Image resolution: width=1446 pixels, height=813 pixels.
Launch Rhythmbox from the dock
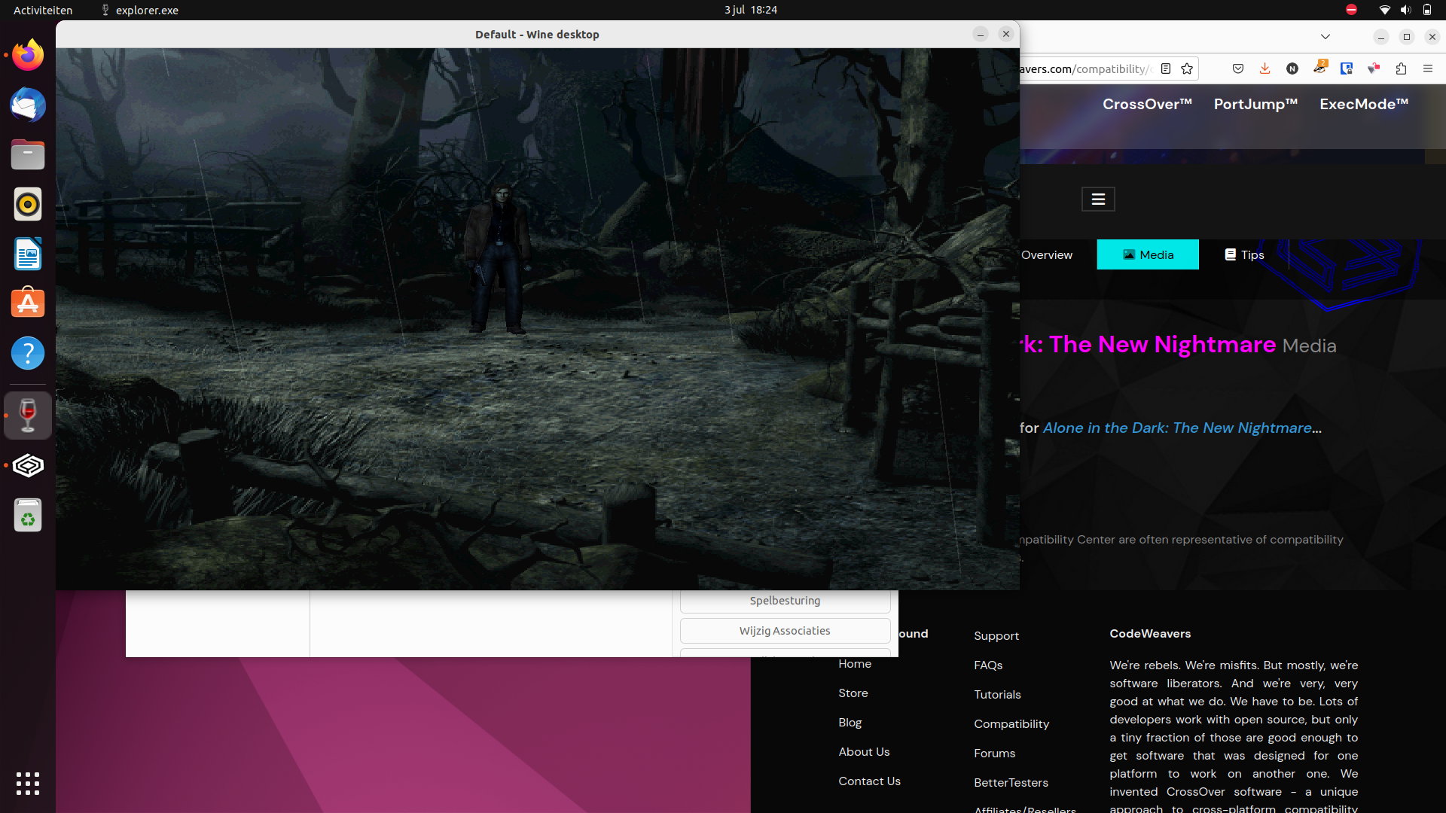[27, 204]
